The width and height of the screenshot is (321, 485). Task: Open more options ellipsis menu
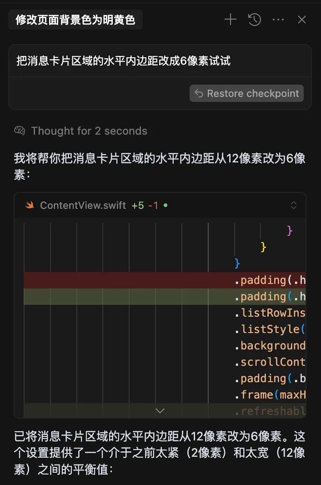[x=278, y=20]
